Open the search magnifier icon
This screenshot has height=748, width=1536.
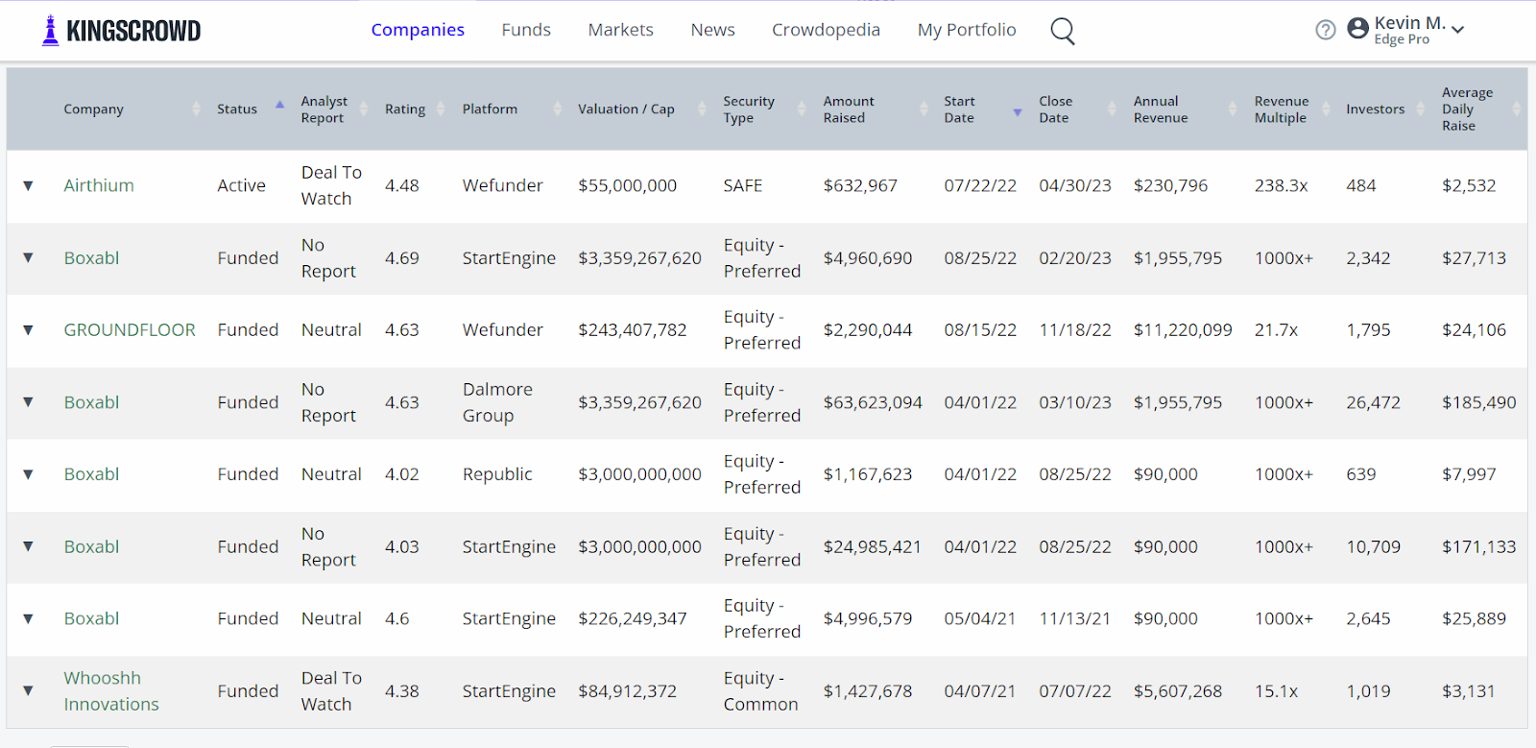coord(1063,31)
